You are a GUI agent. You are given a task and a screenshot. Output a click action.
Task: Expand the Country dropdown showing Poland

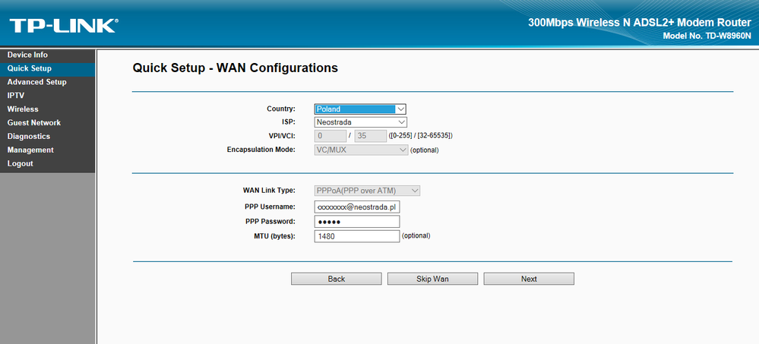coord(361,109)
